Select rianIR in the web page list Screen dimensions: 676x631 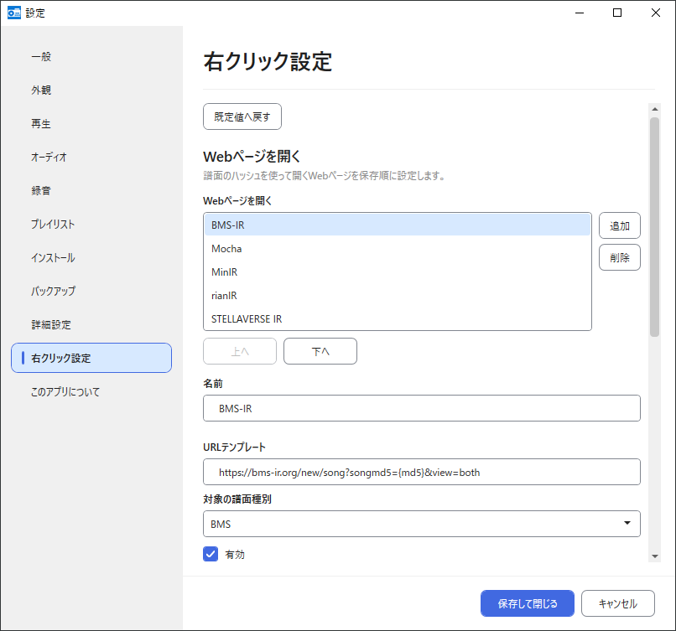[398, 296]
